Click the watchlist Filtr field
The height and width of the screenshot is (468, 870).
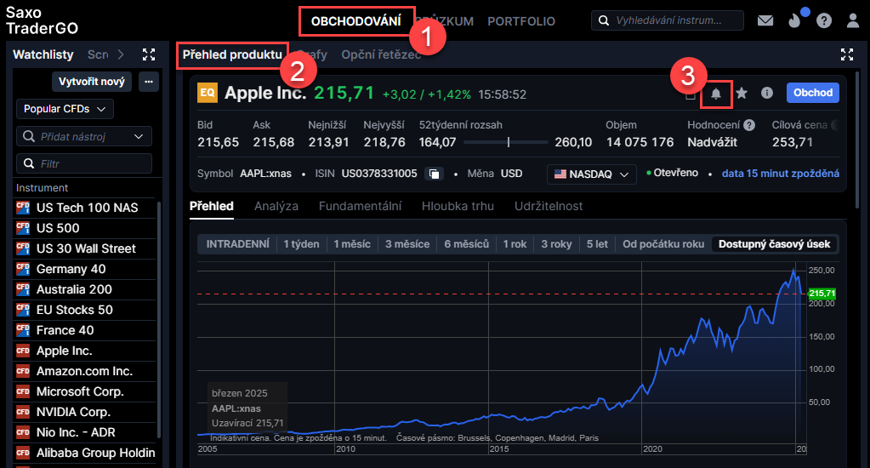click(x=84, y=163)
